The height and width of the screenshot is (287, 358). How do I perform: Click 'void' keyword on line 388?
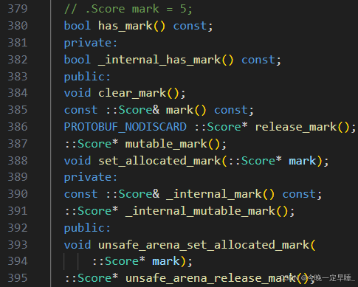pos(78,161)
